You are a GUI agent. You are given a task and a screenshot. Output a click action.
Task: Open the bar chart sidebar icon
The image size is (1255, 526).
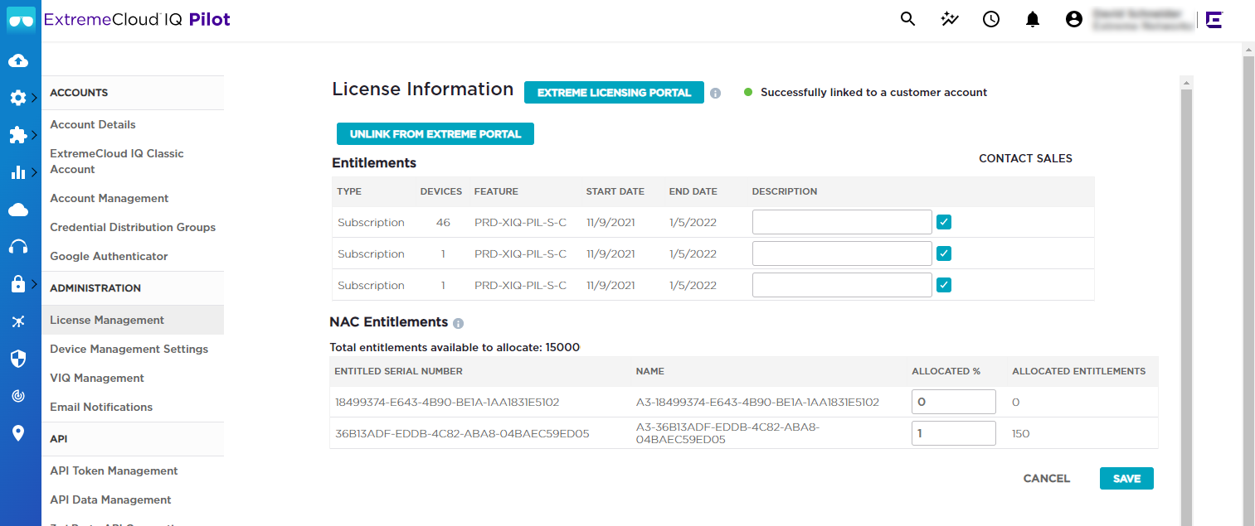(x=18, y=172)
